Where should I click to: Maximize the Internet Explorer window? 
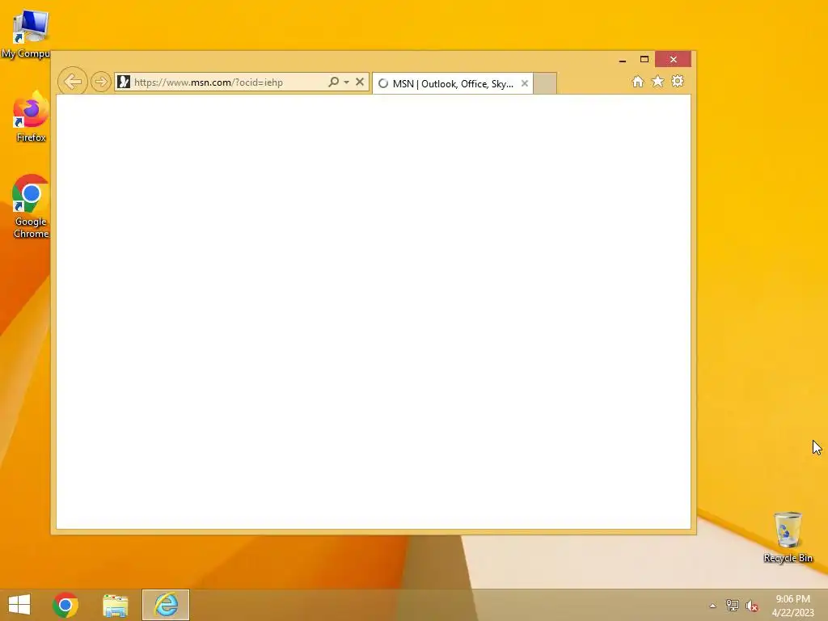[x=644, y=59]
